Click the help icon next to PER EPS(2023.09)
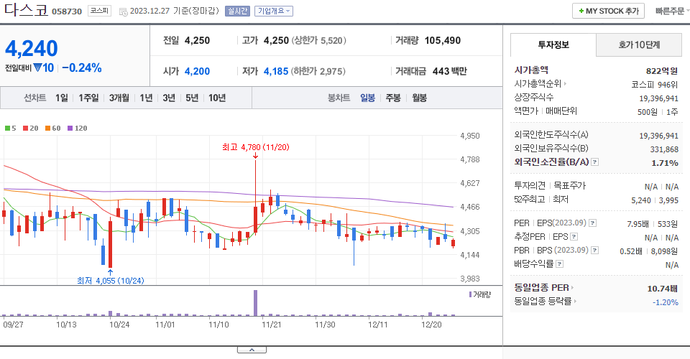Viewport: 690px width, 359px height. point(593,223)
